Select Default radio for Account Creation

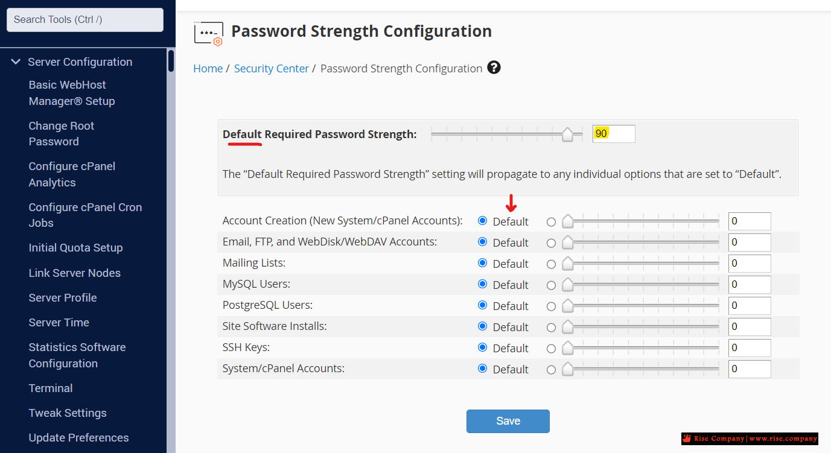[x=482, y=221]
